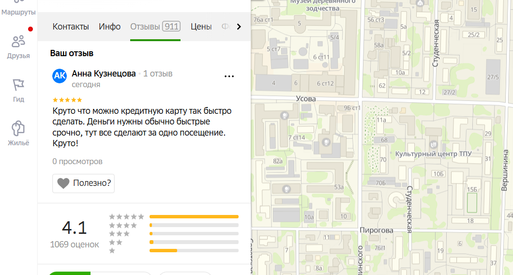The width and height of the screenshot is (513, 275).
Task: Open Анна Кузнецова's profile name
Action: (104, 74)
